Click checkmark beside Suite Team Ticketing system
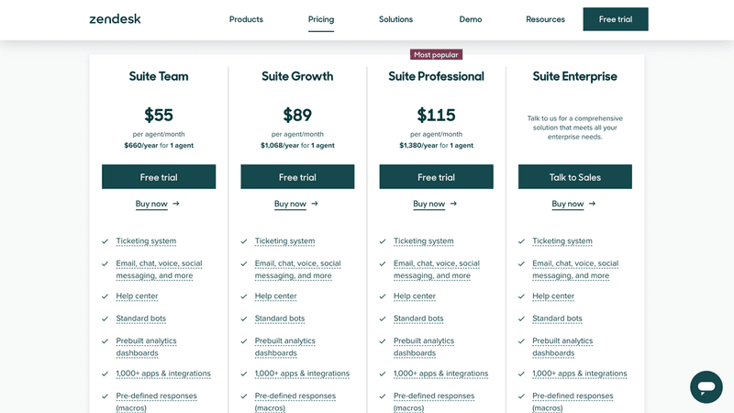Viewport: 734px width, 413px height. coord(106,241)
